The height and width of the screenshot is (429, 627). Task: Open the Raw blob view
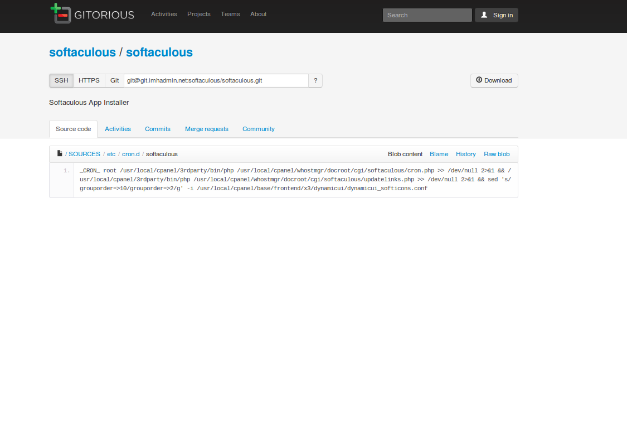click(496, 154)
